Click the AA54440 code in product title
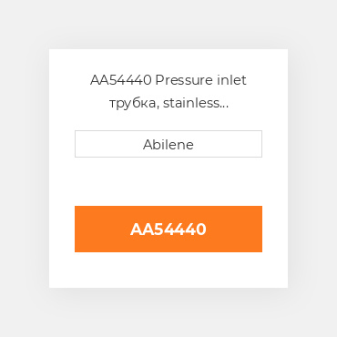The width and height of the screenshot is (337, 337). pyautogui.click(x=121, y=80)
